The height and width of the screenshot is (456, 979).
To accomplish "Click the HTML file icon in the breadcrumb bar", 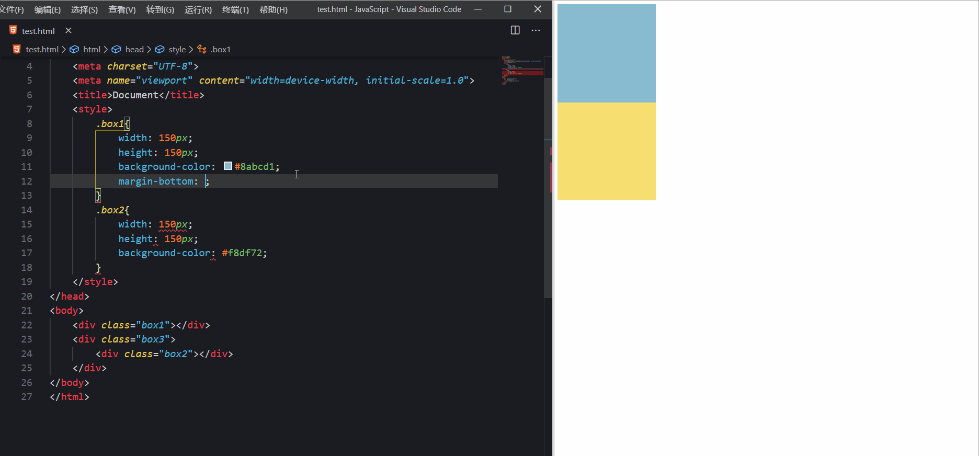I will (x=17, y=49).
